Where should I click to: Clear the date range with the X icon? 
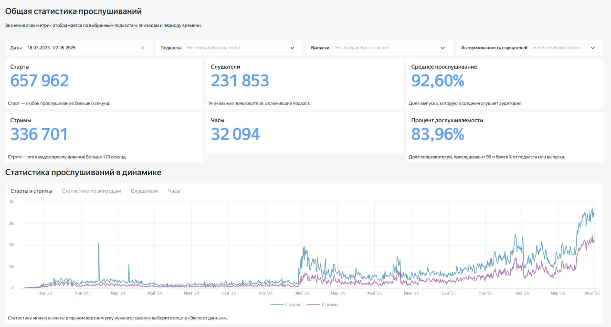[x=143, y=48]
